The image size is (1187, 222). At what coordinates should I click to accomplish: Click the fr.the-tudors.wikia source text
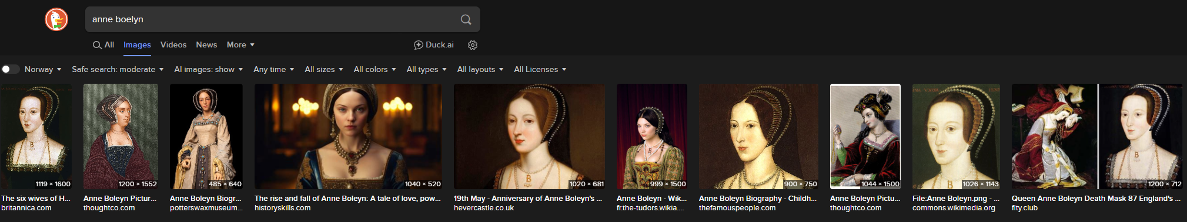point(650,208)
